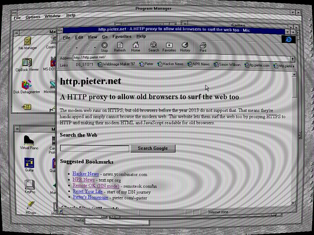Open the Back button history dropdown arrow

pyautogui.click(x=76, y=48)
